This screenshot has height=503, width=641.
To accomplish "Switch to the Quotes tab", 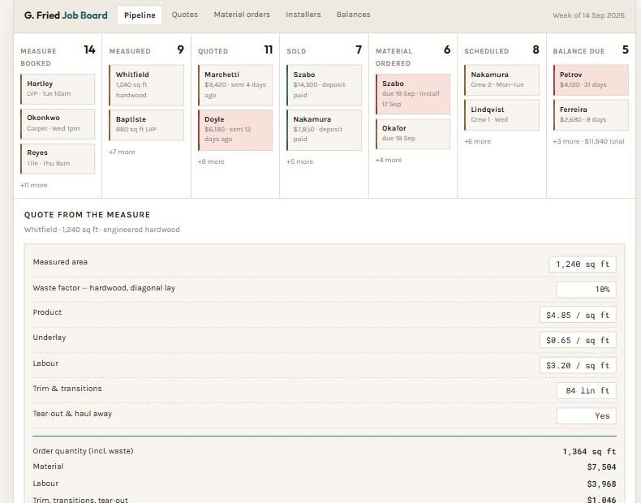I will pos(184,15).
